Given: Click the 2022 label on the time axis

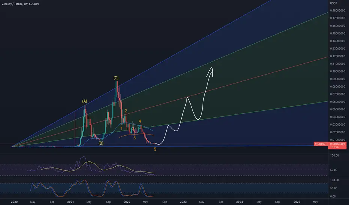Looking at the screenshot, I should (x=127, y=202).
